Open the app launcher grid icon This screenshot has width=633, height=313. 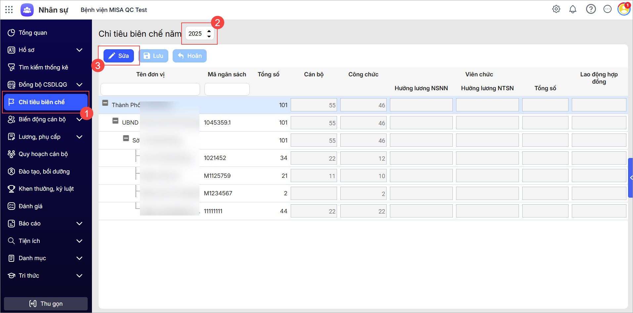(9, 10)
